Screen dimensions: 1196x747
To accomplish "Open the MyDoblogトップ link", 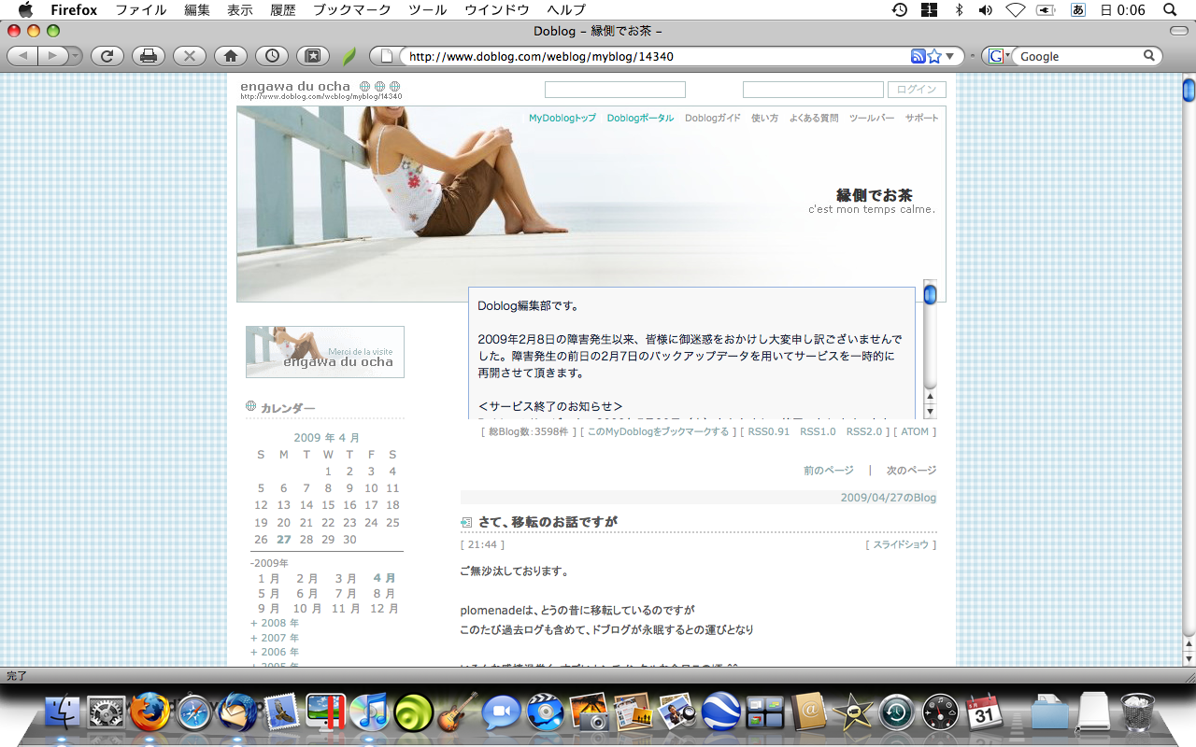I will [562, 119].
